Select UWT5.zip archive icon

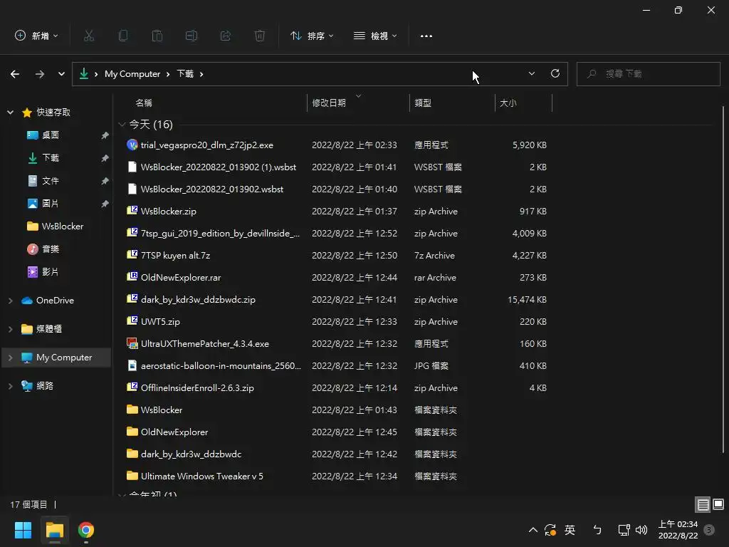[x=132, y=321]
